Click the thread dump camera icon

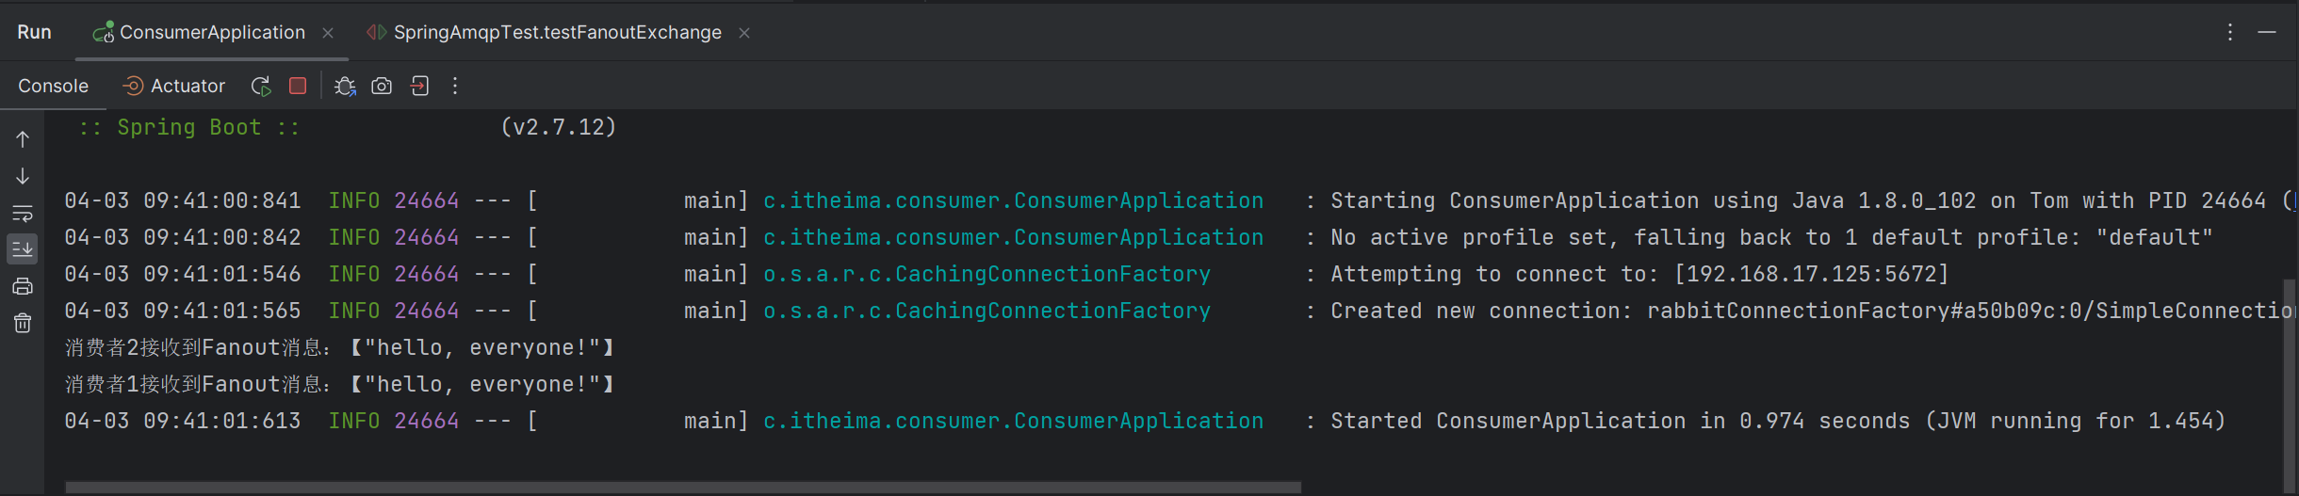pyautogui.click(x=382, y=87)
